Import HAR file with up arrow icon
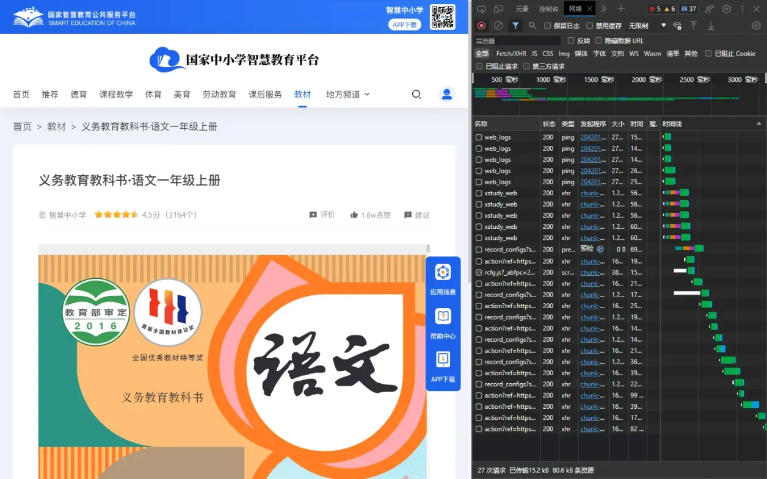767x479 pixels. pyautogui.click(x=694, y=26)
